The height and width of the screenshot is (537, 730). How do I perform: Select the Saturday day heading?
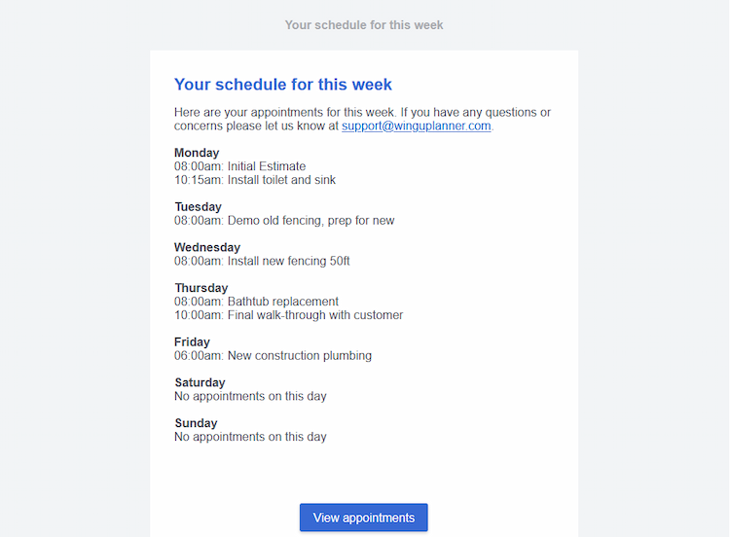tap(200, 382)
